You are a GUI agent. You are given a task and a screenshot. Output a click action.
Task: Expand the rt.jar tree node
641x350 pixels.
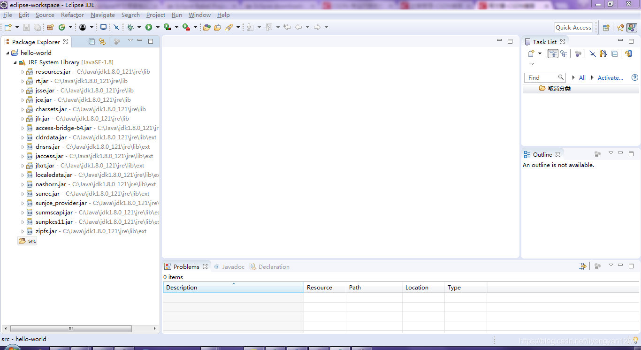pos(23,81)
